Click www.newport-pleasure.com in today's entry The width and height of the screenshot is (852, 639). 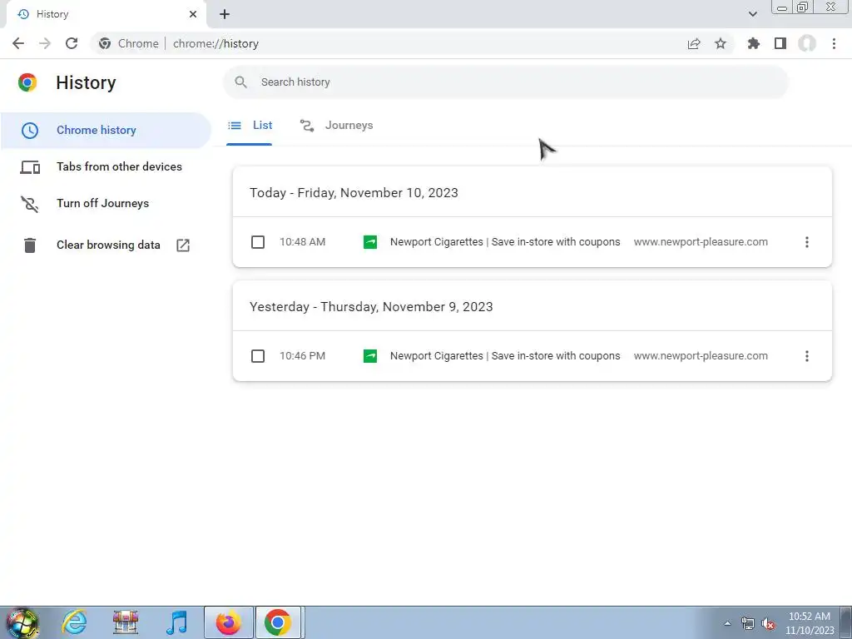[x=701, y=242]
